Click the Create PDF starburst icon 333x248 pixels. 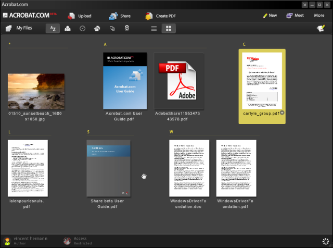(149, 16)
